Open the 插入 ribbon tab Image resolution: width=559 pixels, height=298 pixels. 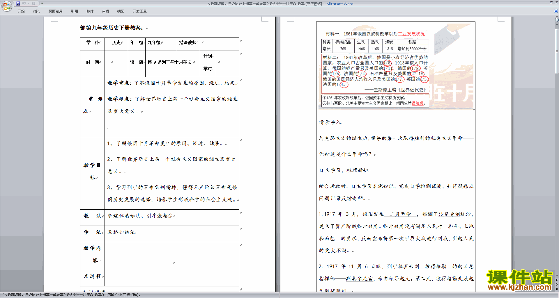pyautogui.click(x=36, y=11)
